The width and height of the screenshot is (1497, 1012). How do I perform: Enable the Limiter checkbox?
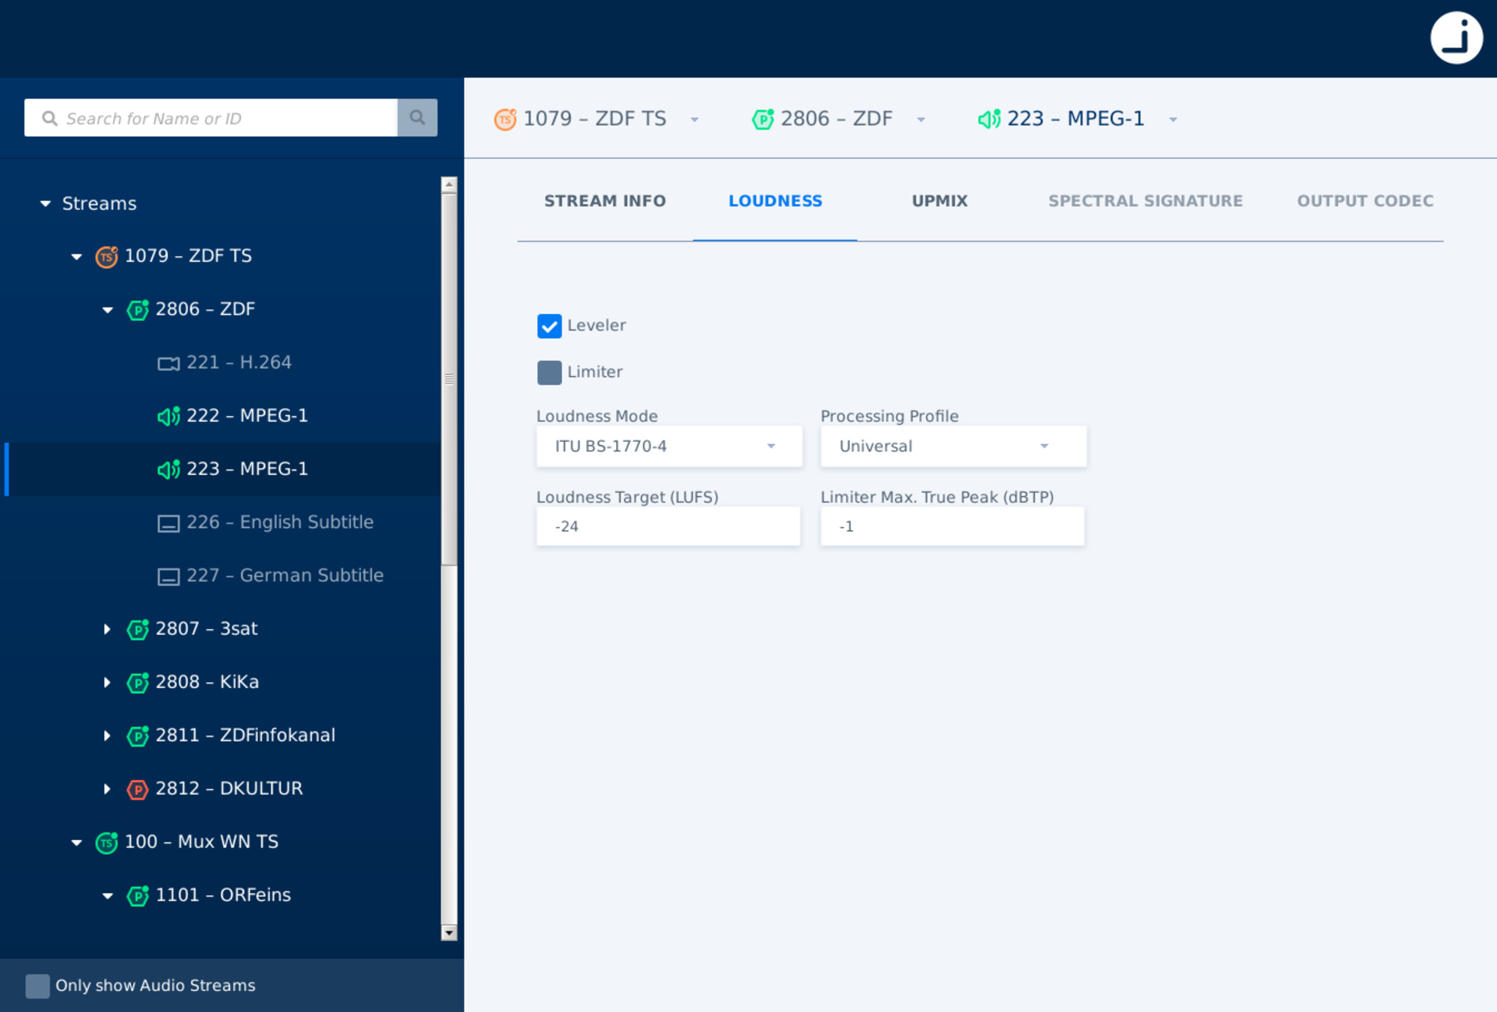[549, 372]
